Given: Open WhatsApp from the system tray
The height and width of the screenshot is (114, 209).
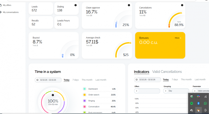Looking at the screenshot, I should [x=205, y=103].
